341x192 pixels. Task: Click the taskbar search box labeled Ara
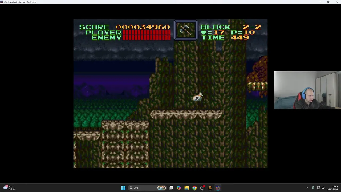[147, 188]
